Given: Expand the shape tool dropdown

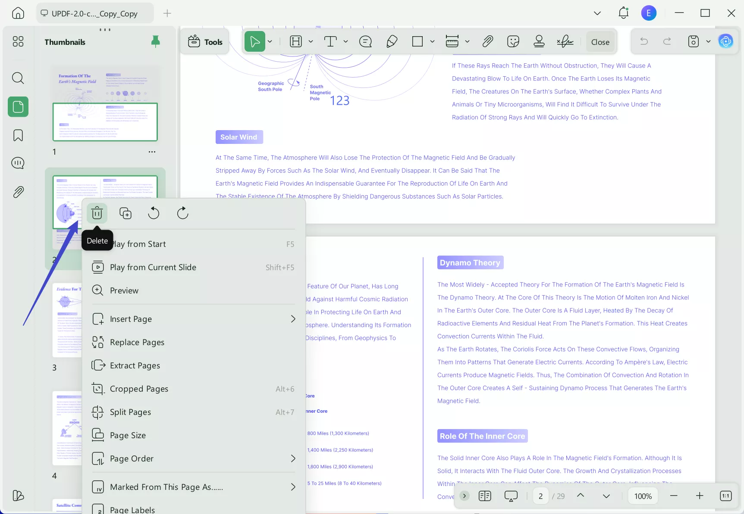Looking at the screenshot, I should click(x=432, y=41).
